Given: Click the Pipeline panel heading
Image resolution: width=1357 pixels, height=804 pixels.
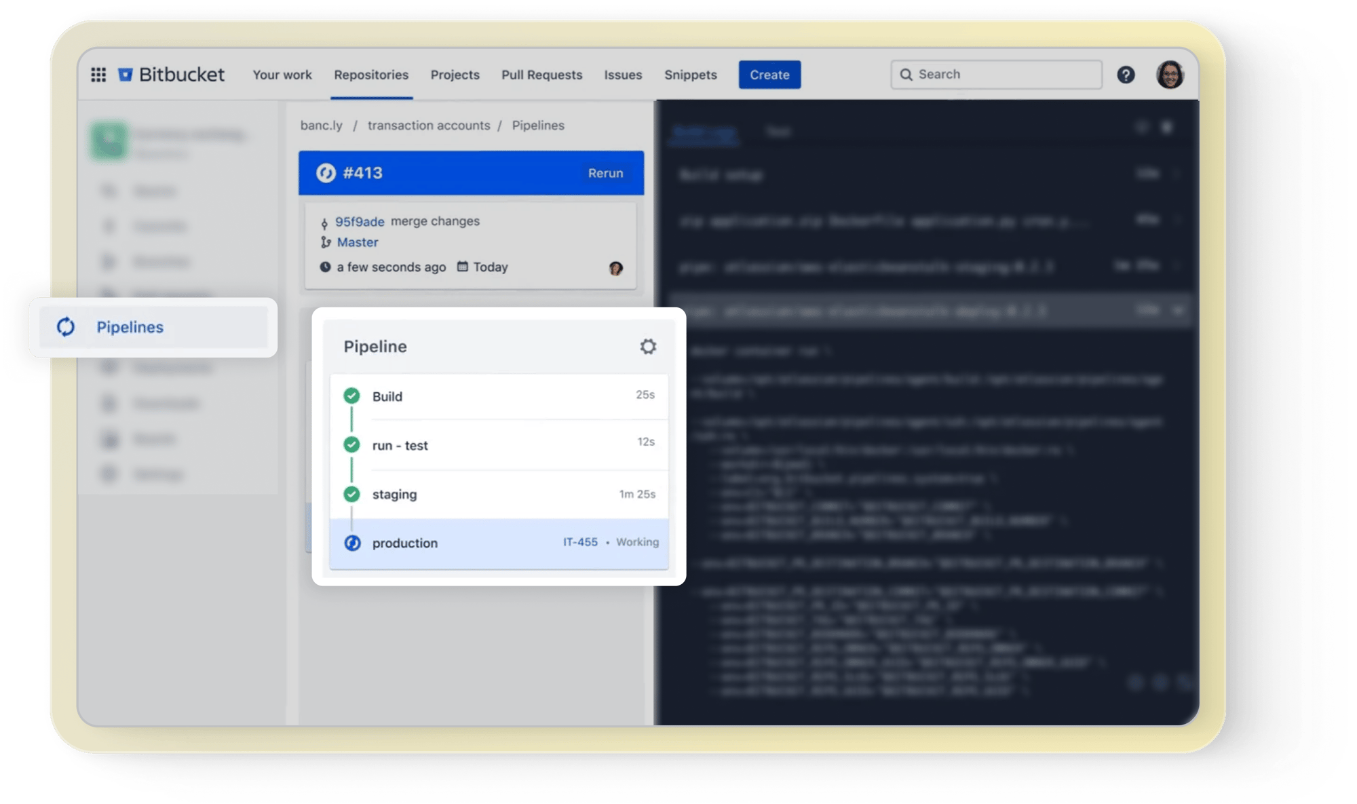Looking at the screenshot, I should 375,347.
